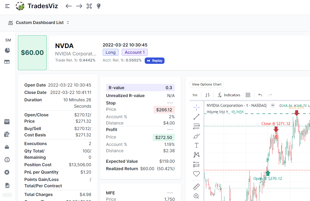The height and width of the screenshot is (201, 310).
Task: Go forward with the right arrow
Action: coord(79,6)
